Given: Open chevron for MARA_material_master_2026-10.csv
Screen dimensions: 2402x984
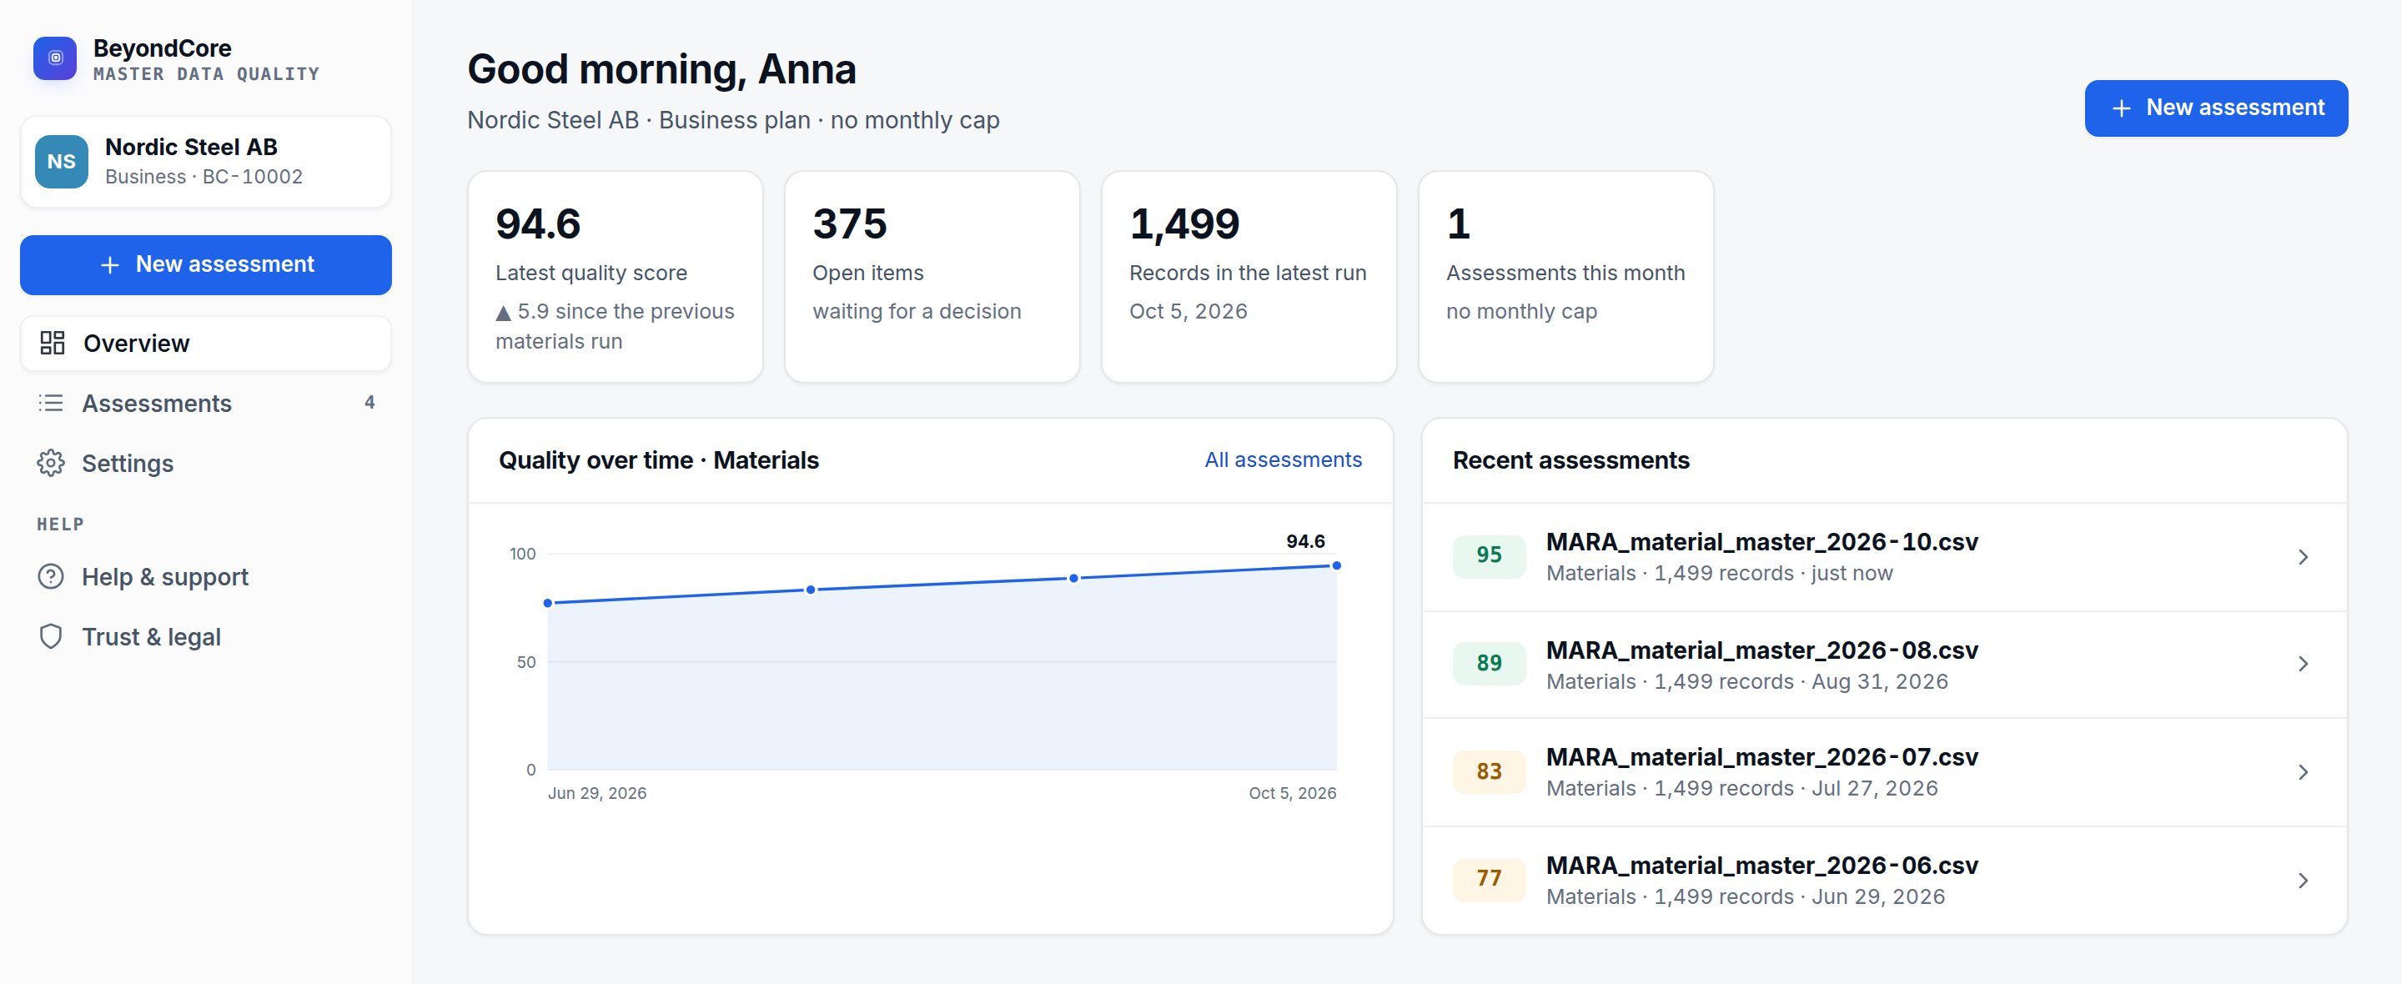Looking at the screenshot, I should pyautogui.click(x=2303, y=557).
